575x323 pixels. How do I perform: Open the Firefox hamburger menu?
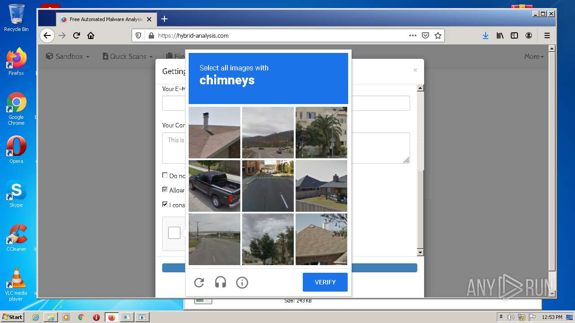(x=547, y=35)
